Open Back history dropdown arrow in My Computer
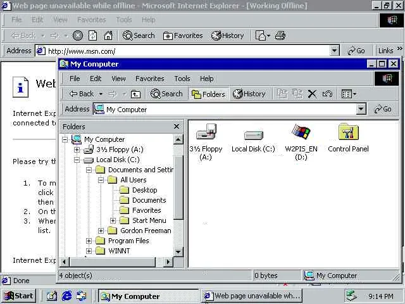 (x=101, y=94)
